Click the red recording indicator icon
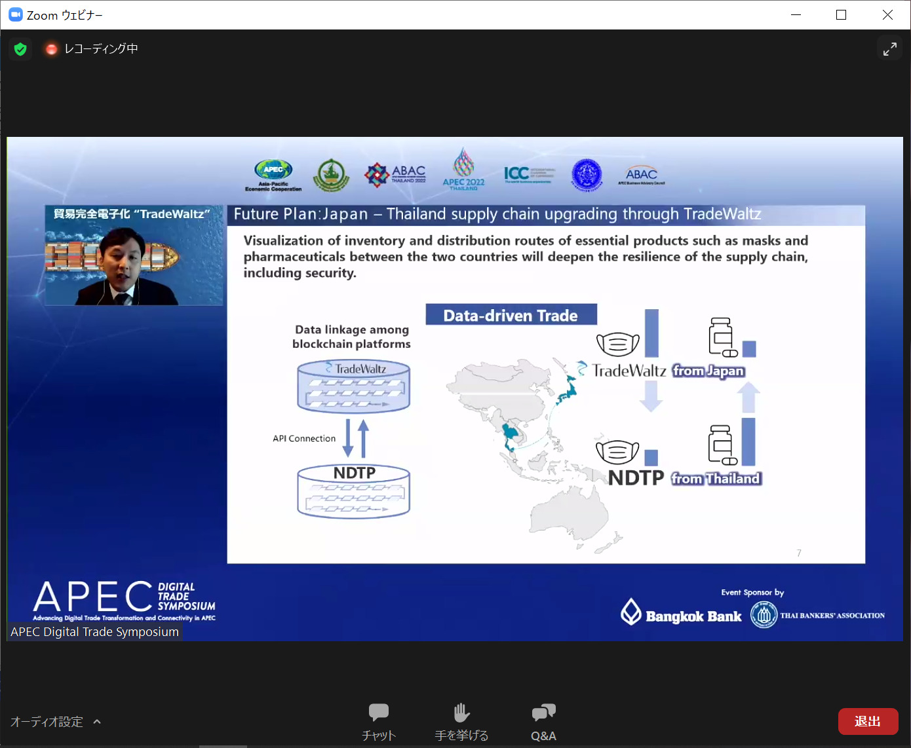911x748 pixels. (x=51, y=49)
